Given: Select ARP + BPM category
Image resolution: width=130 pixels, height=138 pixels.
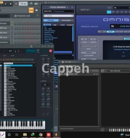Looking at the screenshot, I should click(48, 29).
